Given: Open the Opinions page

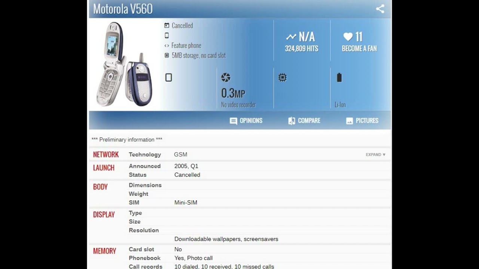Looking at the screenshot, I should pos(246,121).
